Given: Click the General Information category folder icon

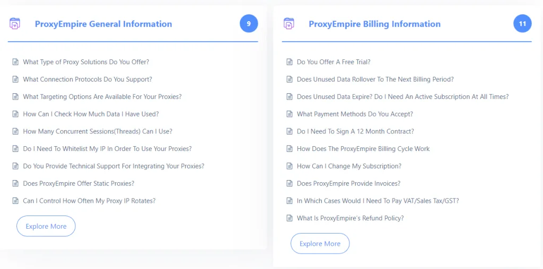Looking at the screenshot, I should pos(15,24).
